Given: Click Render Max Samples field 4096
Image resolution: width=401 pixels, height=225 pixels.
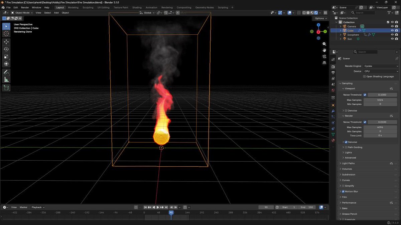Looking at the screenshot, I should click(x=380, y=127).
